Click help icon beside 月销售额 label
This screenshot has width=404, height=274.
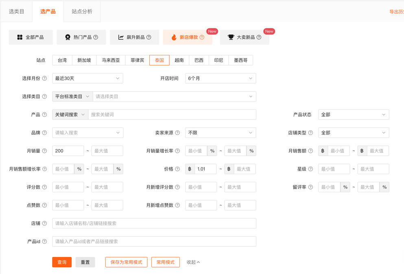coord(311,151)
